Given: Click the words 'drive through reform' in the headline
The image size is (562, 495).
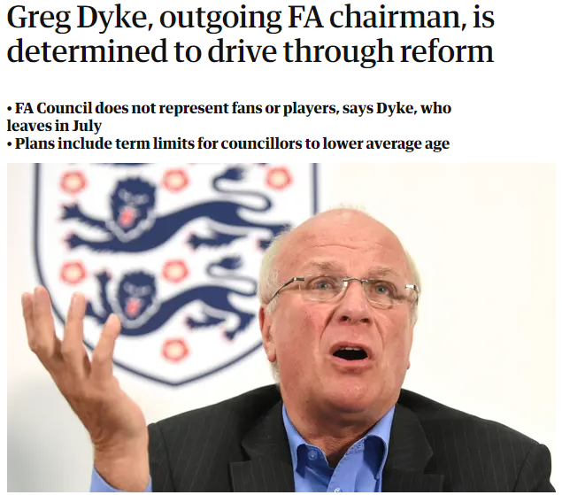Looking at the screenshot, I should point(350,51).
